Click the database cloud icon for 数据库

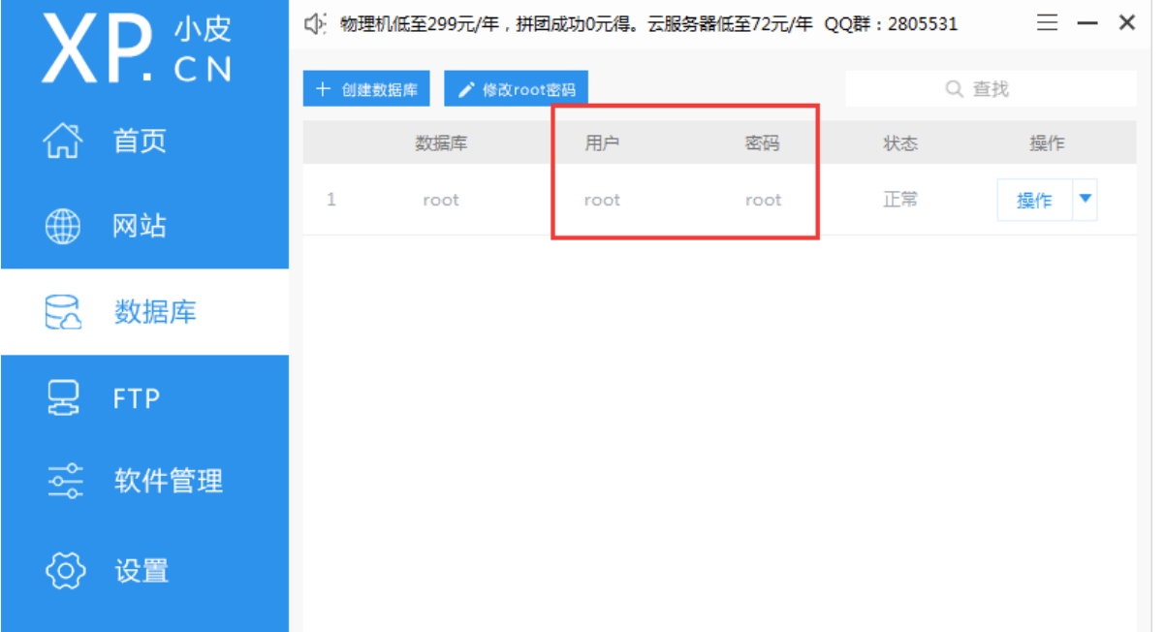click(64, 312)
